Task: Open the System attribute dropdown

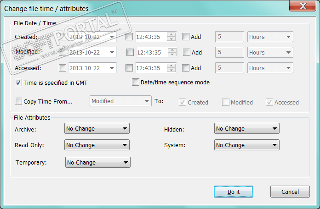Action: (247, 145)
